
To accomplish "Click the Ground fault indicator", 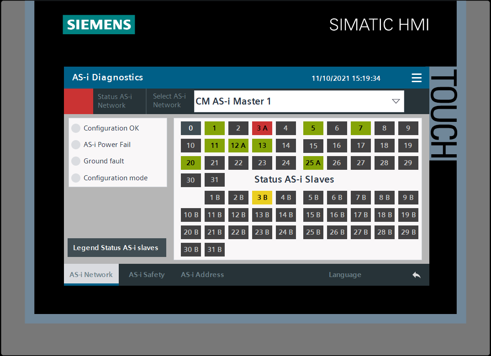I will point(76,161).
